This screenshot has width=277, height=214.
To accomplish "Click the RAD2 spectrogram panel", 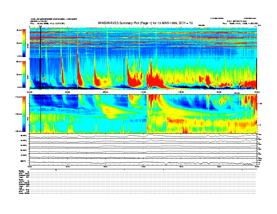I will (x=143, y=43).
